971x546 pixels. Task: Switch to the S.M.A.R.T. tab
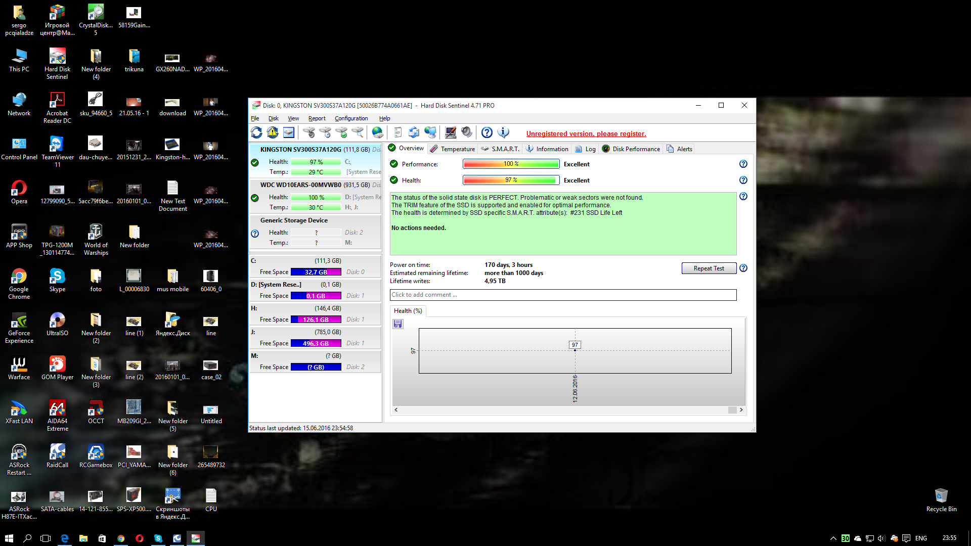coord(500,149)
